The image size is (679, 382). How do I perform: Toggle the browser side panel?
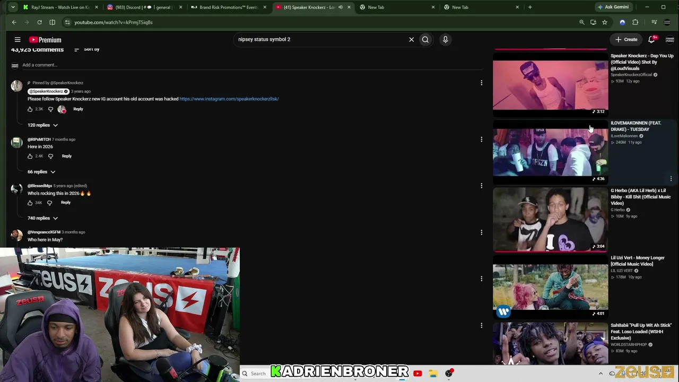[x=52, y=22]
